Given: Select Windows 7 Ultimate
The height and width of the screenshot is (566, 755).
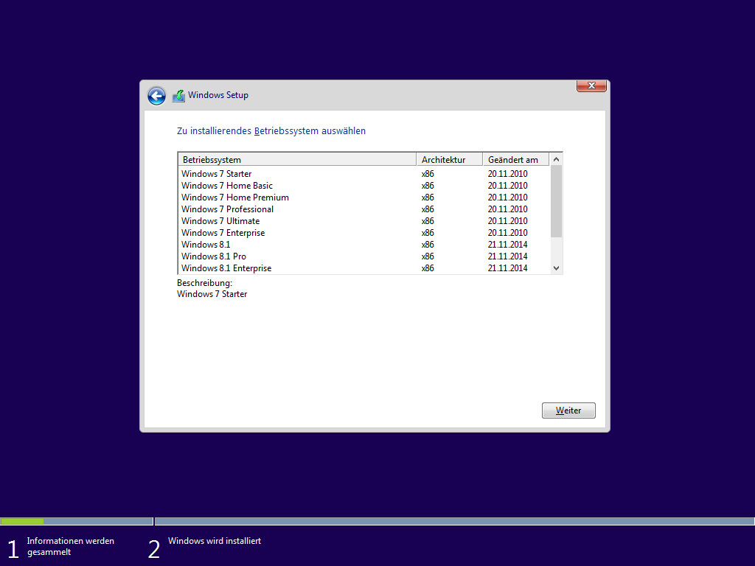Looking at the screenshot, I should [x=364, y=221].
